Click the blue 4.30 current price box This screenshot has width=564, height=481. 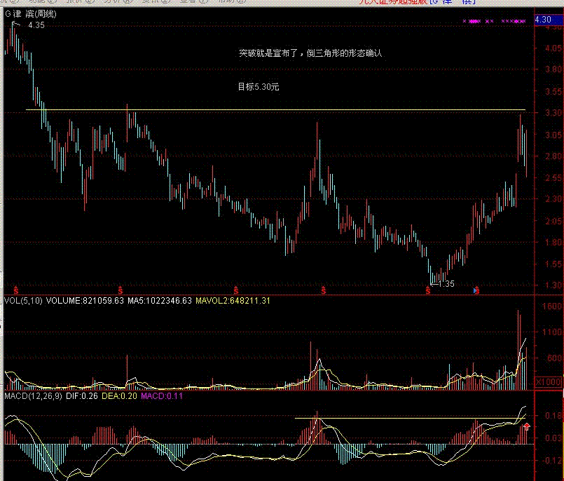coord(549,20)
